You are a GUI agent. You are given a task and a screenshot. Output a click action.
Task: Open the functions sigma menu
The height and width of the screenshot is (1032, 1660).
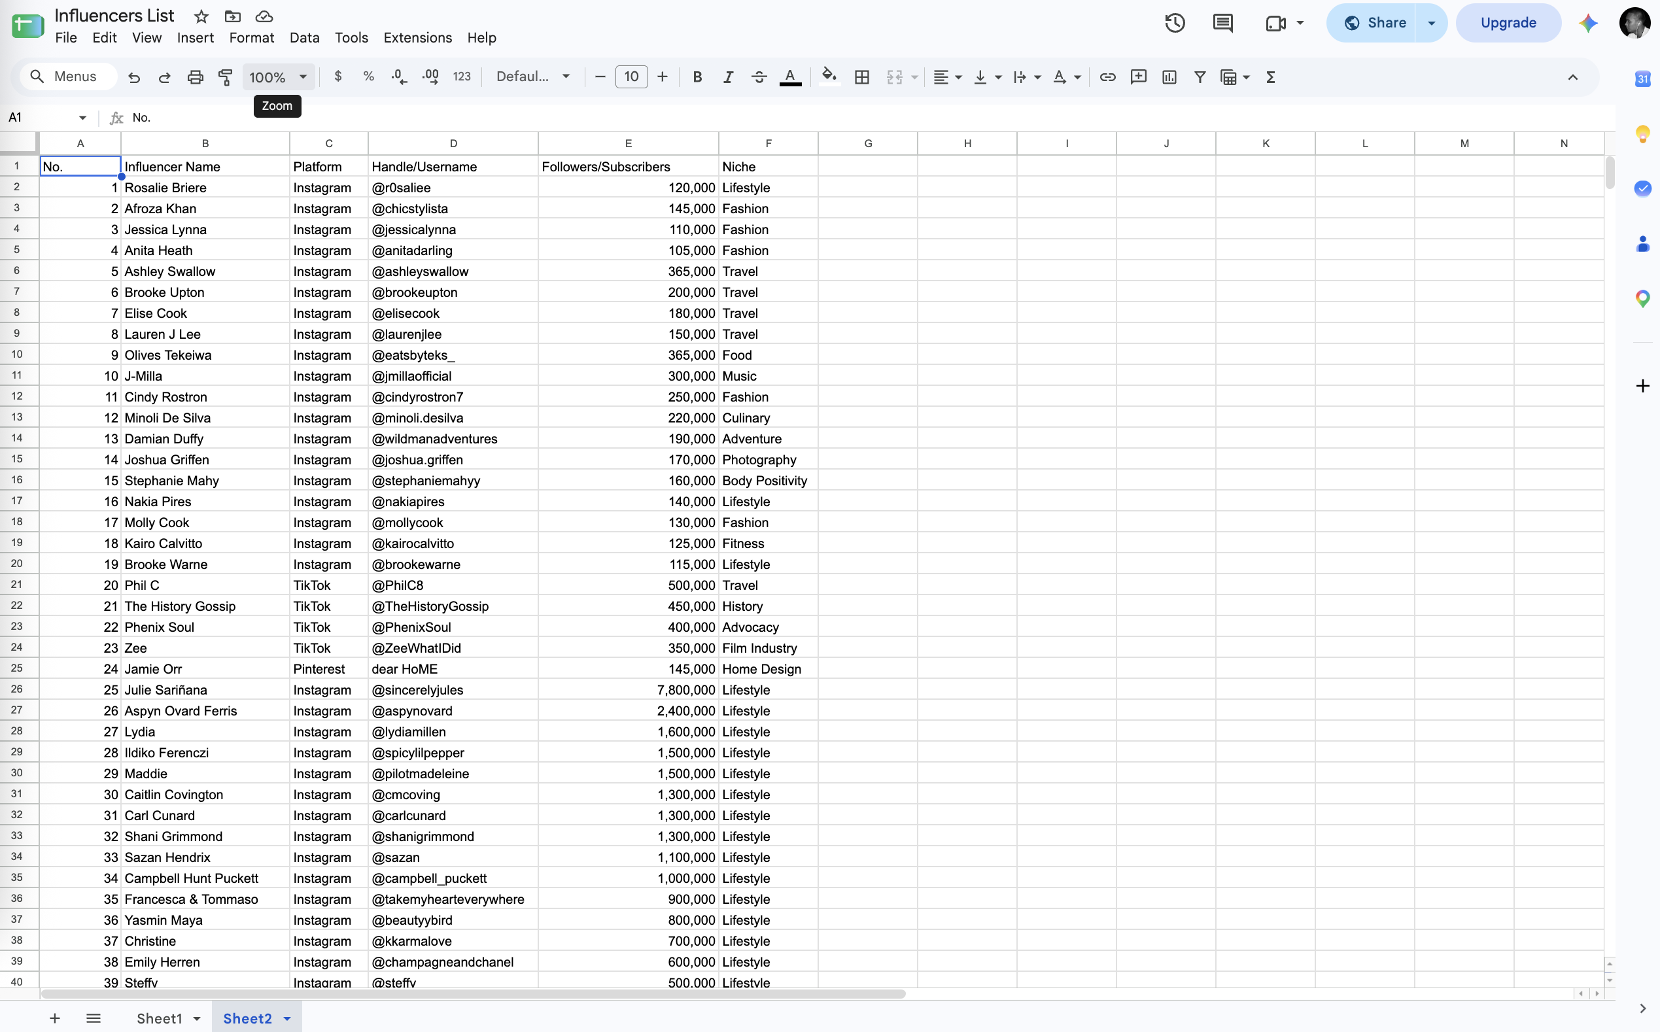click(x=1270, y=77)
